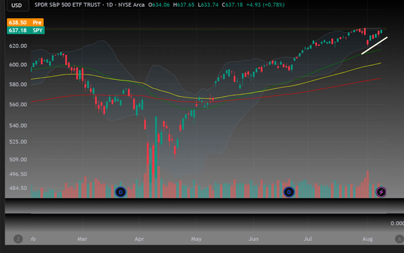404x253 pixels.
Task: Open the purple lightning event marker
Action: [381, 192]
